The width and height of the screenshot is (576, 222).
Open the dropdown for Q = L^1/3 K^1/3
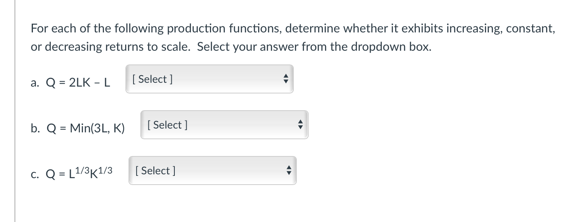[x=212, y=171]
